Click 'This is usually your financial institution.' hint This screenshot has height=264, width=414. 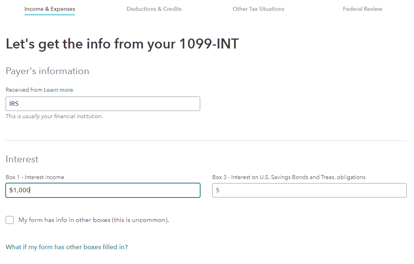54,116
